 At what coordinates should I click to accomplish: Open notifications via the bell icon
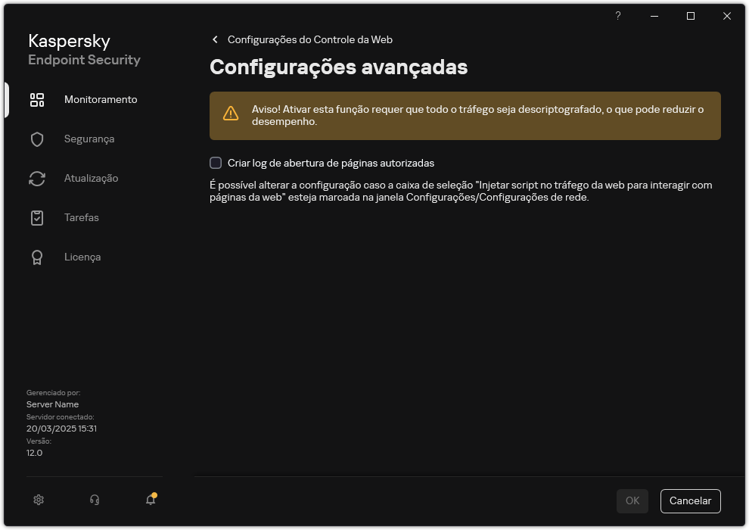pyautogui.click(x=149, y=500)
